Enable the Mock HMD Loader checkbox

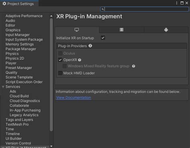coord(60,73)
